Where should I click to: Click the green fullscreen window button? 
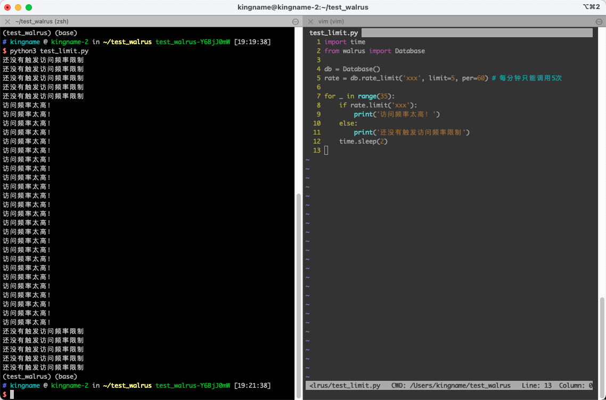29,7
